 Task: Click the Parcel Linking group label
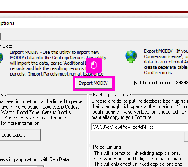point(107,147)
